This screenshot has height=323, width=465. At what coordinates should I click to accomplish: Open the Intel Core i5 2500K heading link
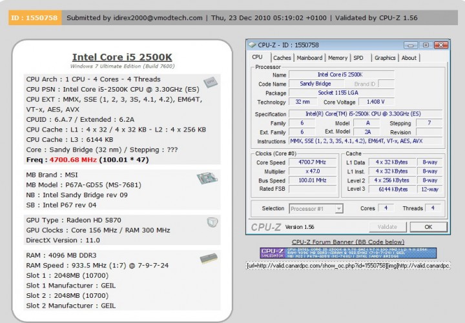point(122,57)
